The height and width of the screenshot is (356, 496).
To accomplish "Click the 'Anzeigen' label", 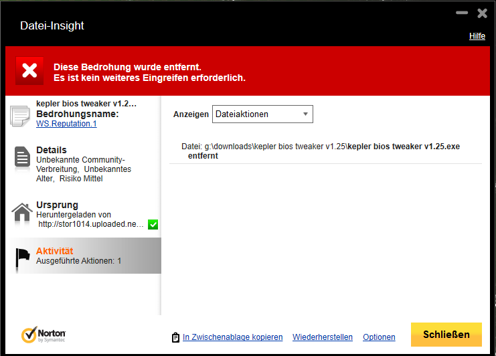I will pos(191,114).
